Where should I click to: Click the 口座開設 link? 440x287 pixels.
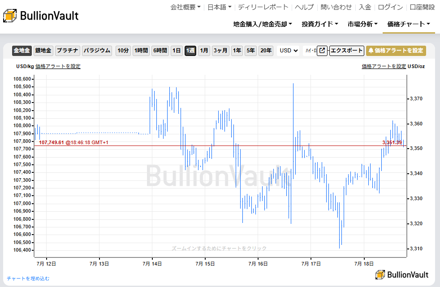(423, 7)
